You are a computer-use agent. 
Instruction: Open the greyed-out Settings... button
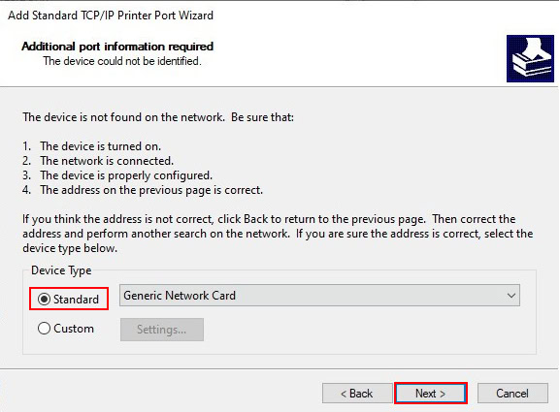pos(162,330)
